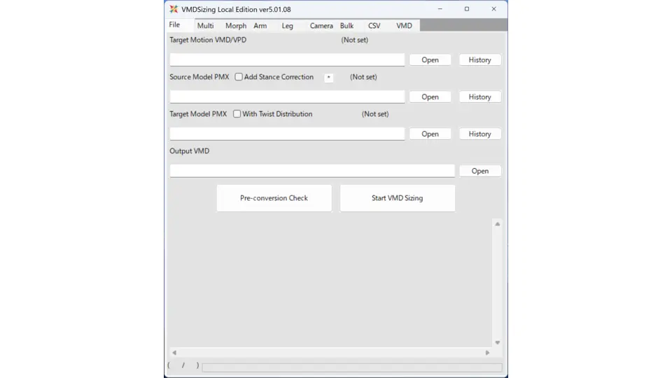
Task: Open a file for Target Model PMX
Action: pos(430,134)
